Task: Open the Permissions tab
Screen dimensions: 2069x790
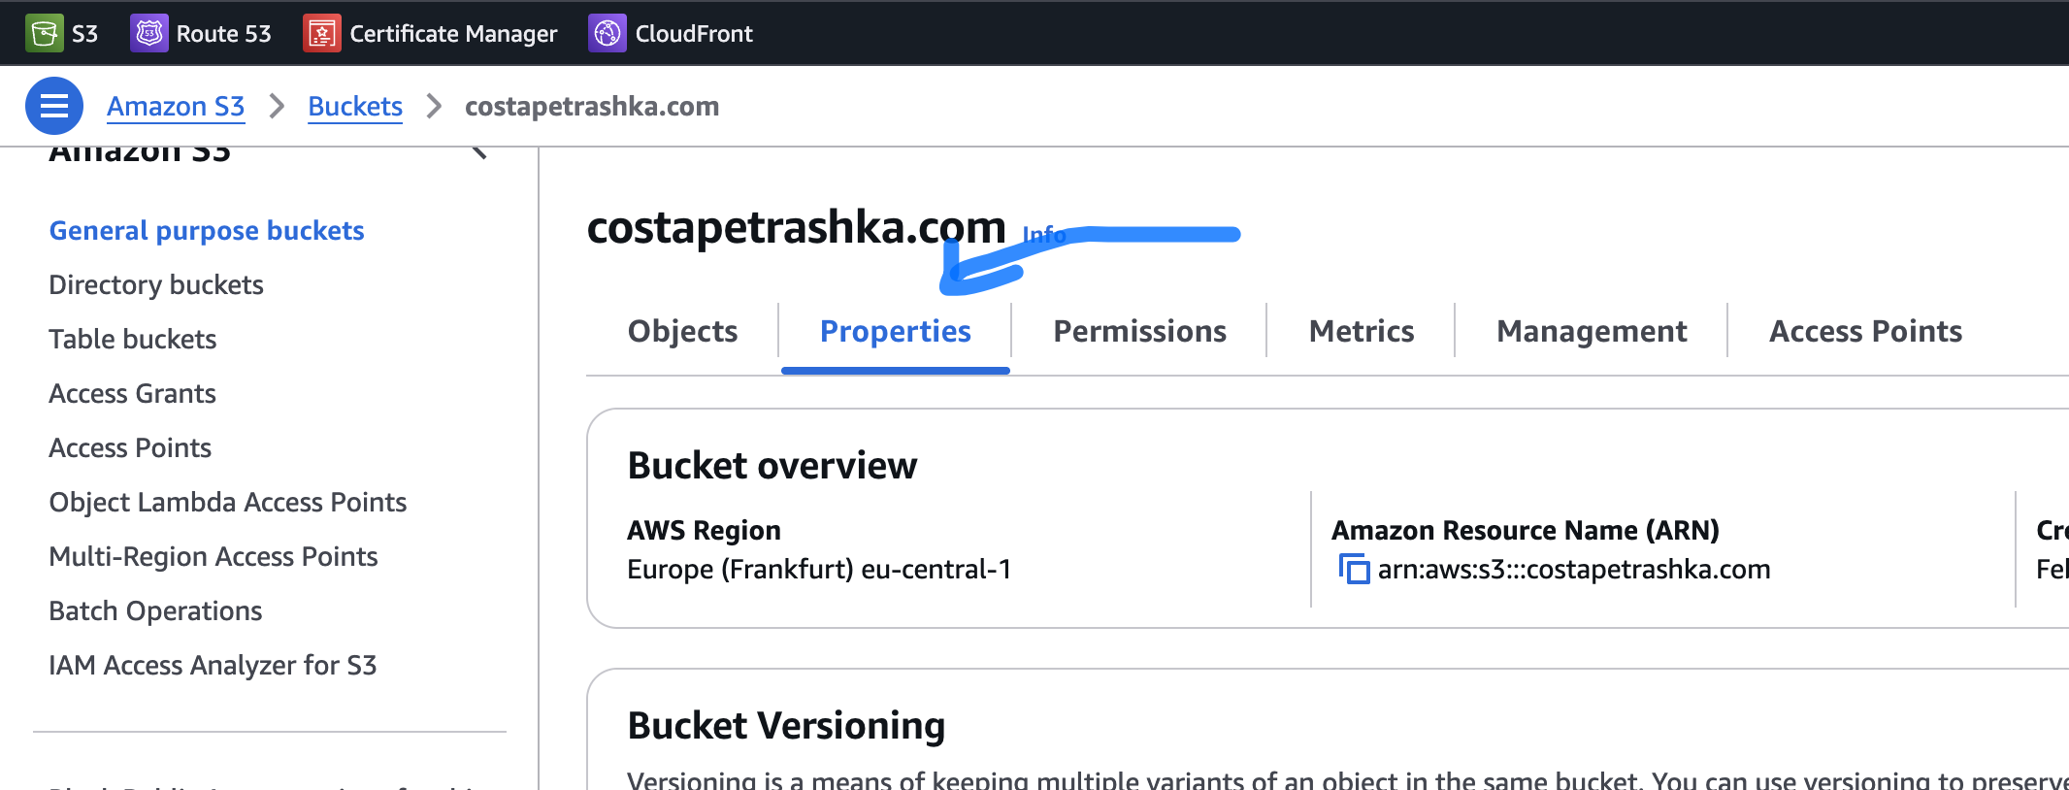Action: click(x=1139, y=332)
